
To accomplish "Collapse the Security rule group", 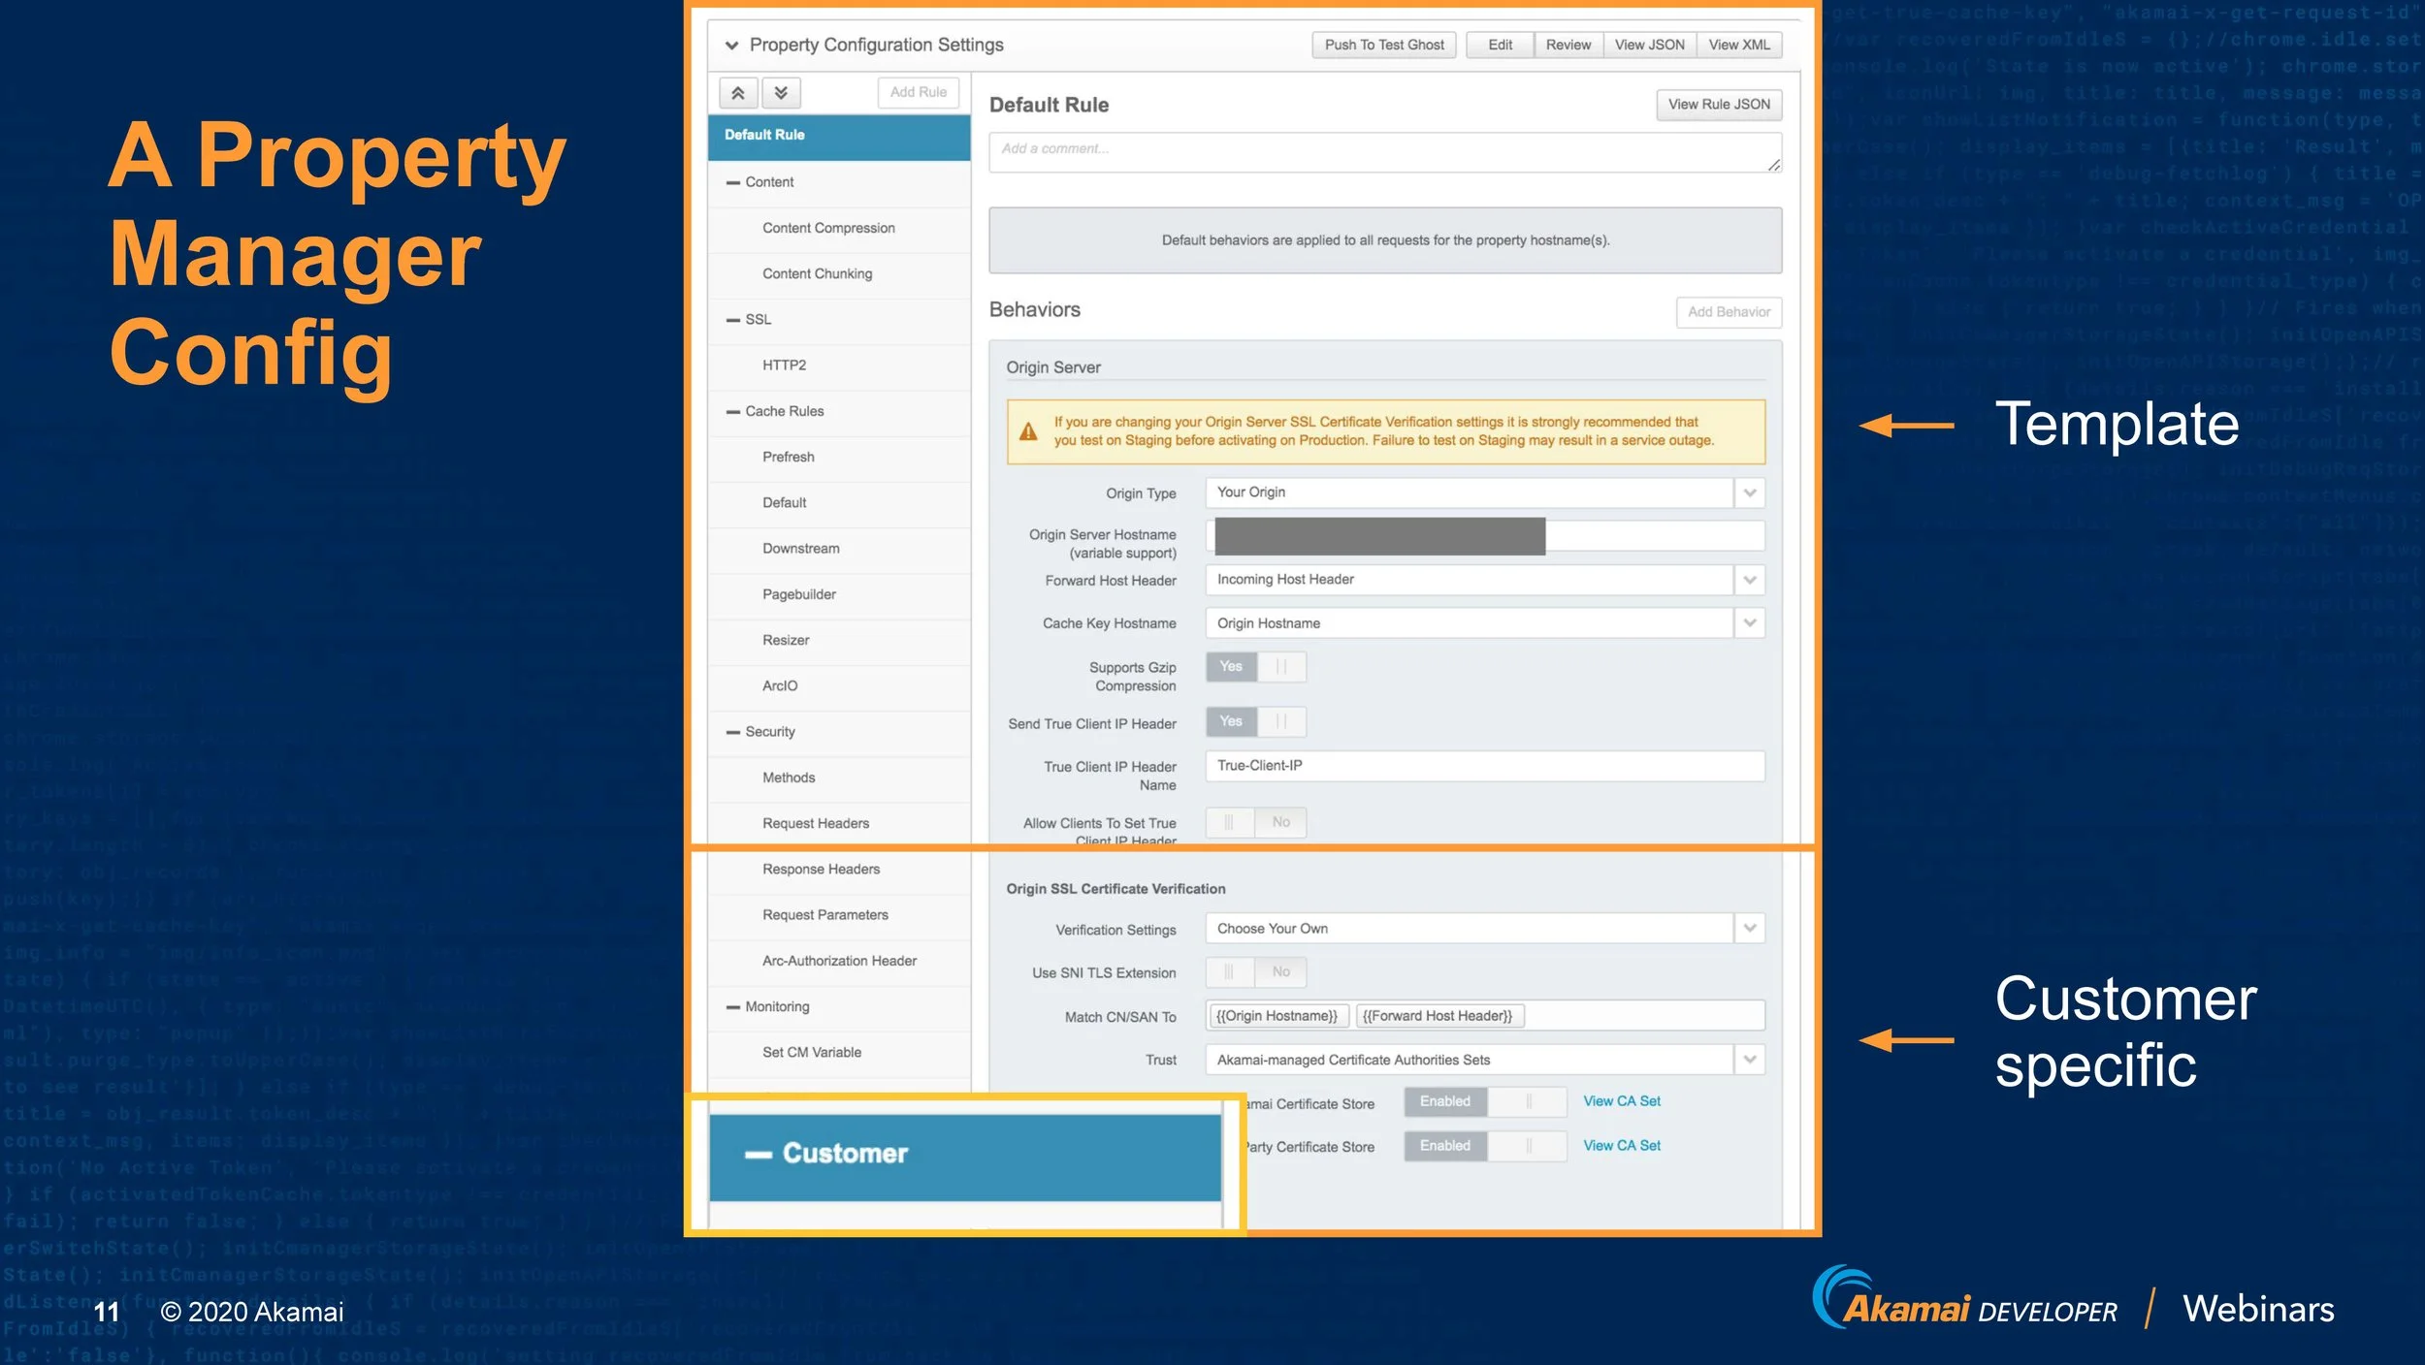I will pos(733,732).
